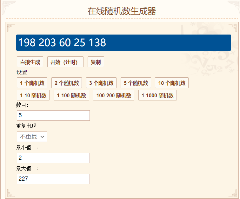Screen dimensions: 240x199
Task: Copy results with the 复制 button
Action: tap(96, 62)
